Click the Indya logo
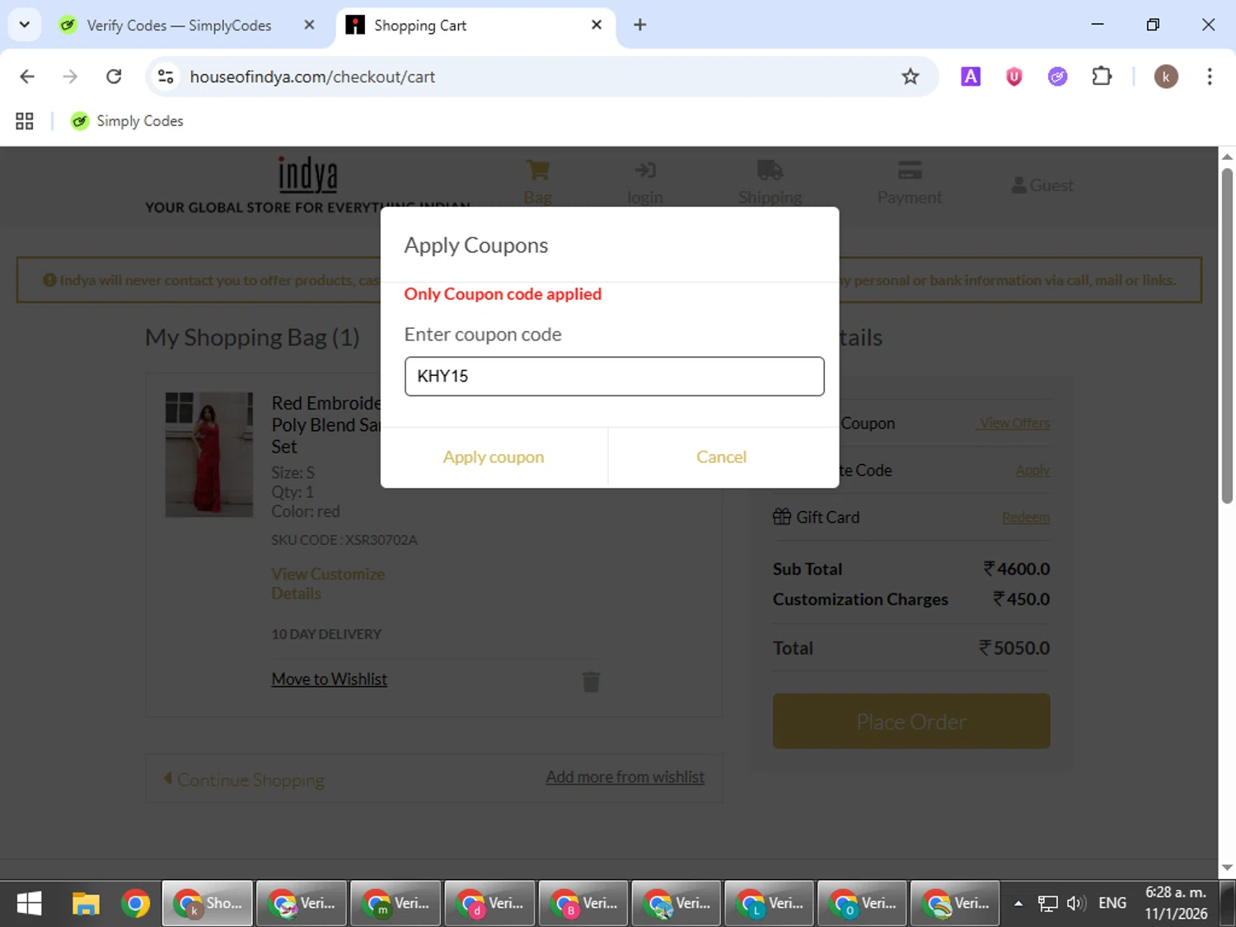Viewport: 1236px width, 927px height. (307, 174)
